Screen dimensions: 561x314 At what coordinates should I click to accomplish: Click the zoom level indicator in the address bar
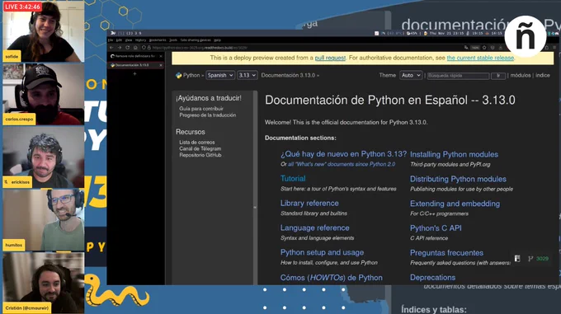(475, 48)
